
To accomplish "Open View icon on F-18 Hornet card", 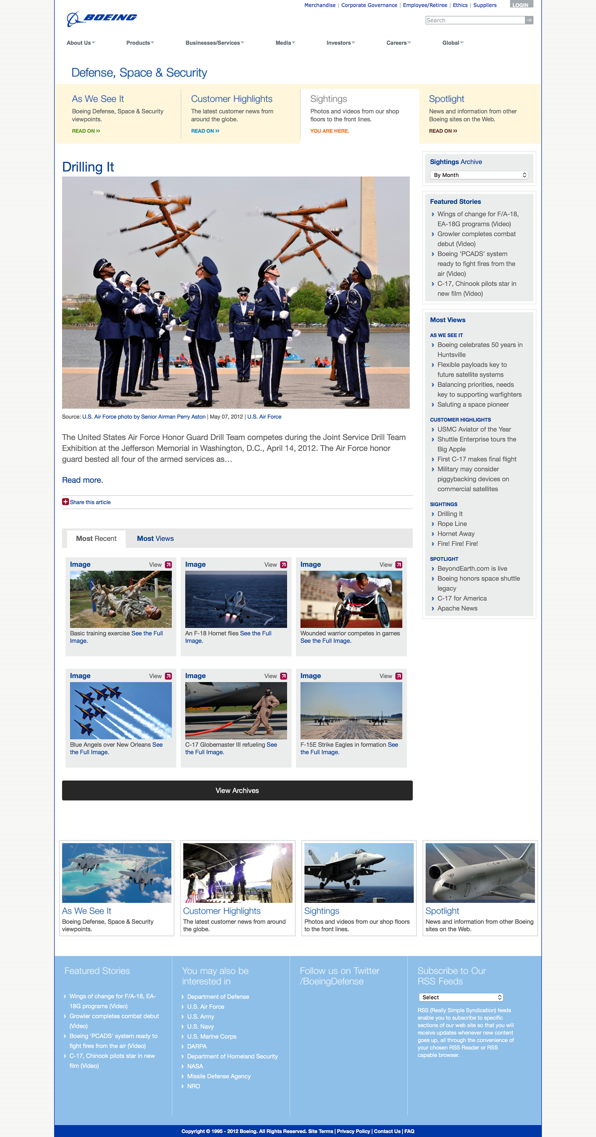I will coord(283,565).
